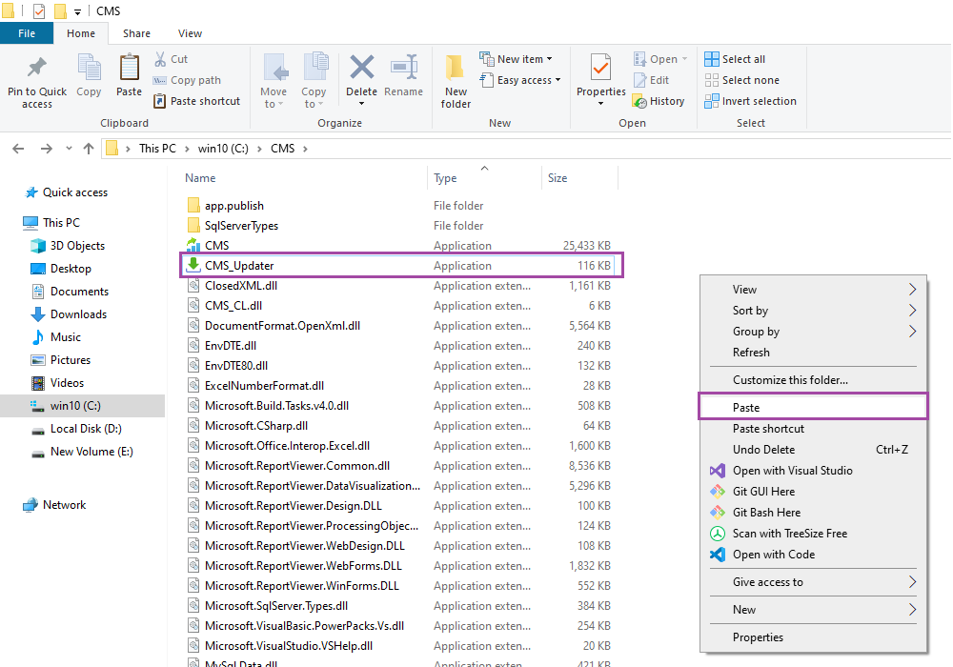Create a New folder from ribbon icon
The image size is (953, 667).
click(x=456, y=69)
